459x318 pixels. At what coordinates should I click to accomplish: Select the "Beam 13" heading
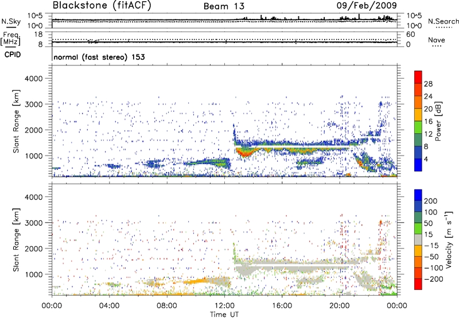(224, 6)
